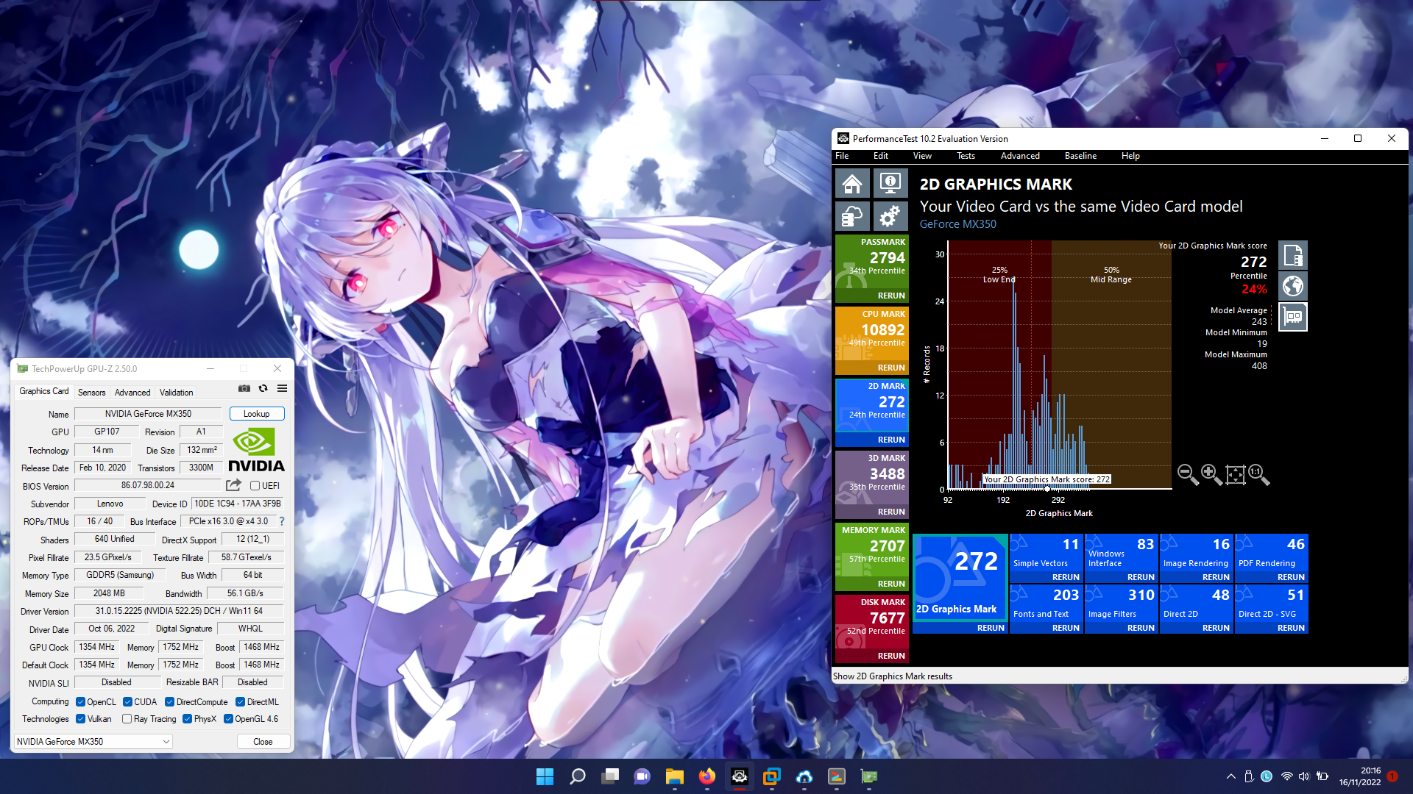Select the Direct 2D 48 tile
The width and height of the screenshot is (1413, 794).
1196,604
